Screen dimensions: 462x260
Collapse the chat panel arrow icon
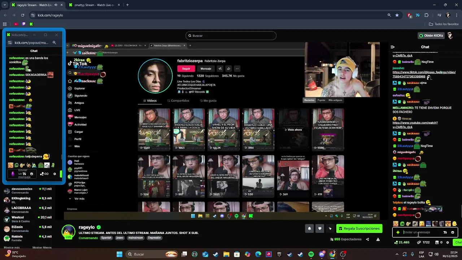tap(393, 47)
